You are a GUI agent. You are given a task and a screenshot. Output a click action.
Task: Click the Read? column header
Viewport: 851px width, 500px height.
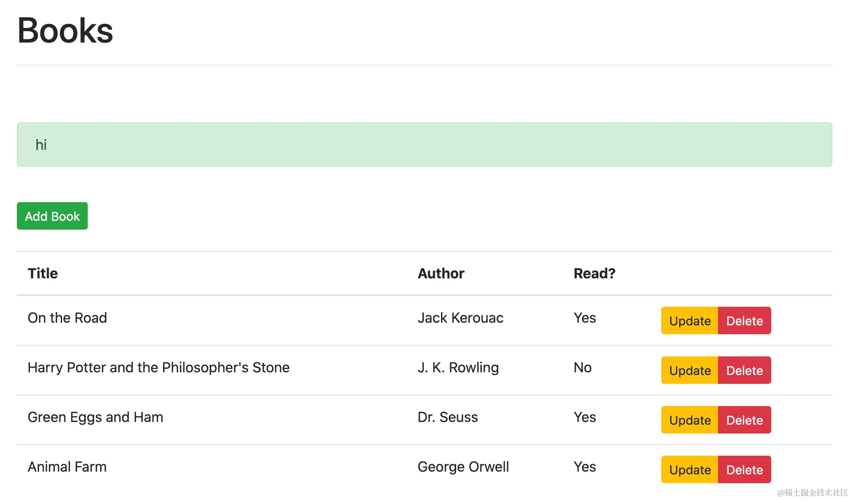[x=594, y=273]
